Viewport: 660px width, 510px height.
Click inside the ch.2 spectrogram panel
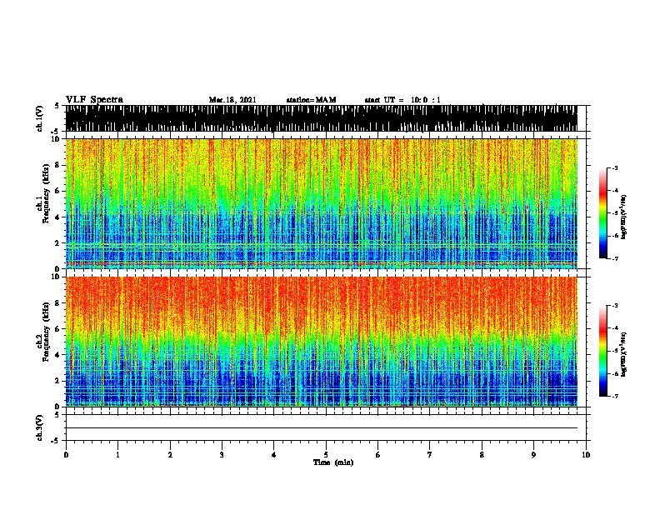(322, 342)
